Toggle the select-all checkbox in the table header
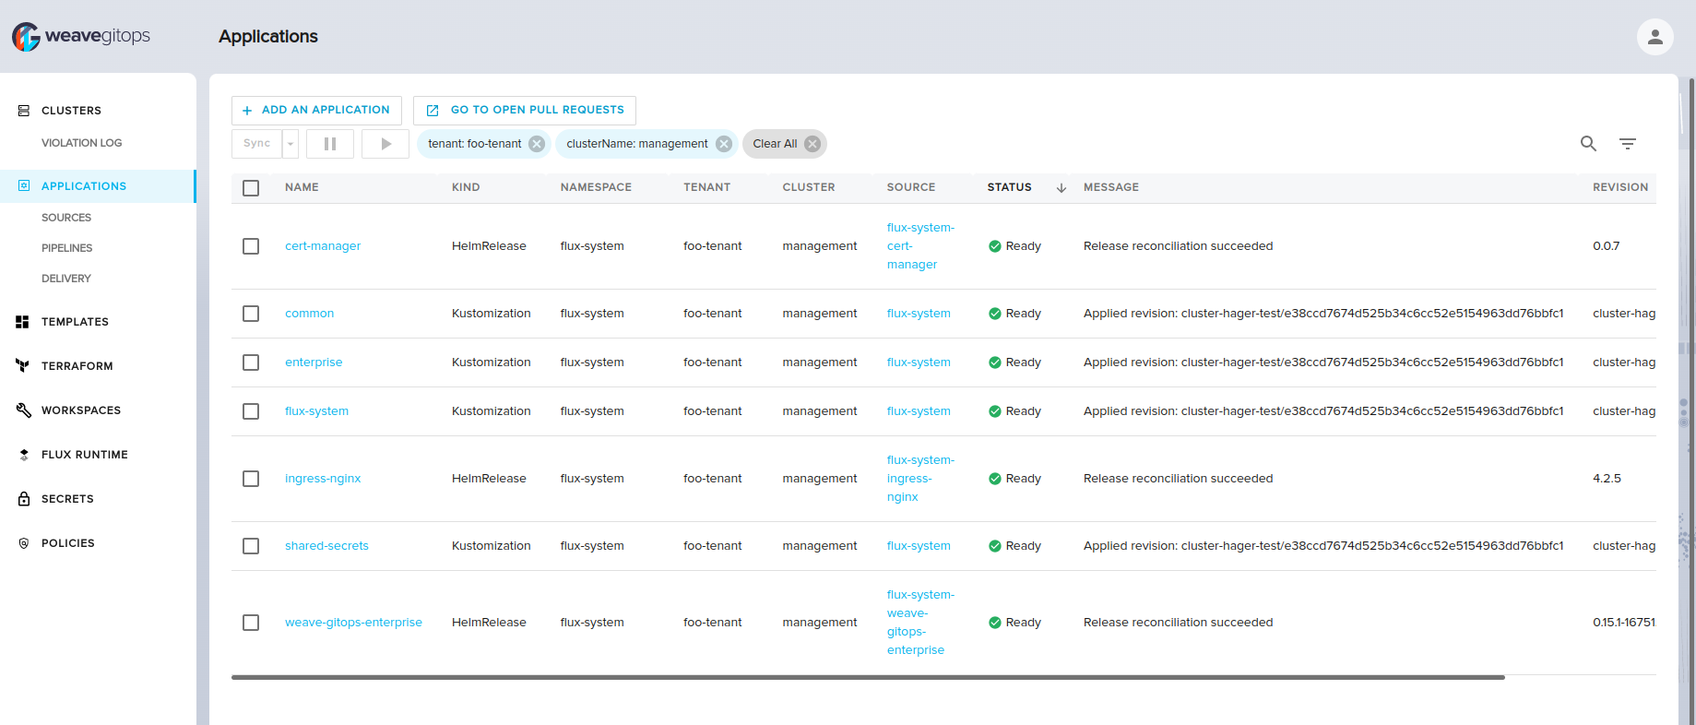 (251, 188)
